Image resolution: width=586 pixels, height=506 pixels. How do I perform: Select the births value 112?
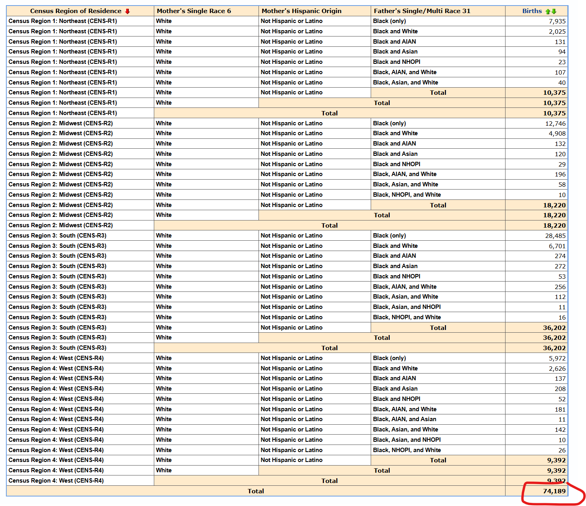pos(560,297)
